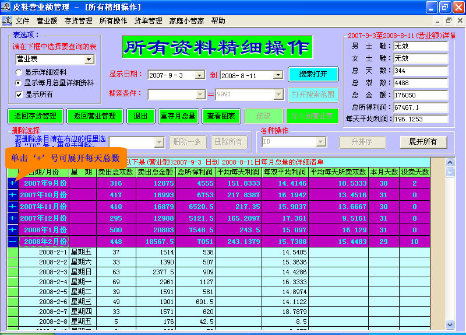
Task: Select the 2008-2-1 date cell
Action: tap(44, 252)
